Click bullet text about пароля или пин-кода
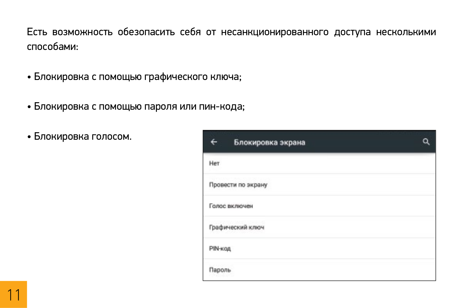Image resolution: width=463 pixels, height=308 pixels. [139, 107]
